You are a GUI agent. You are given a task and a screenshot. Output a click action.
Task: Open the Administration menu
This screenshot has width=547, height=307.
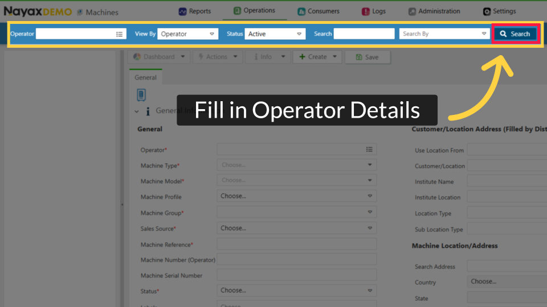434,11
